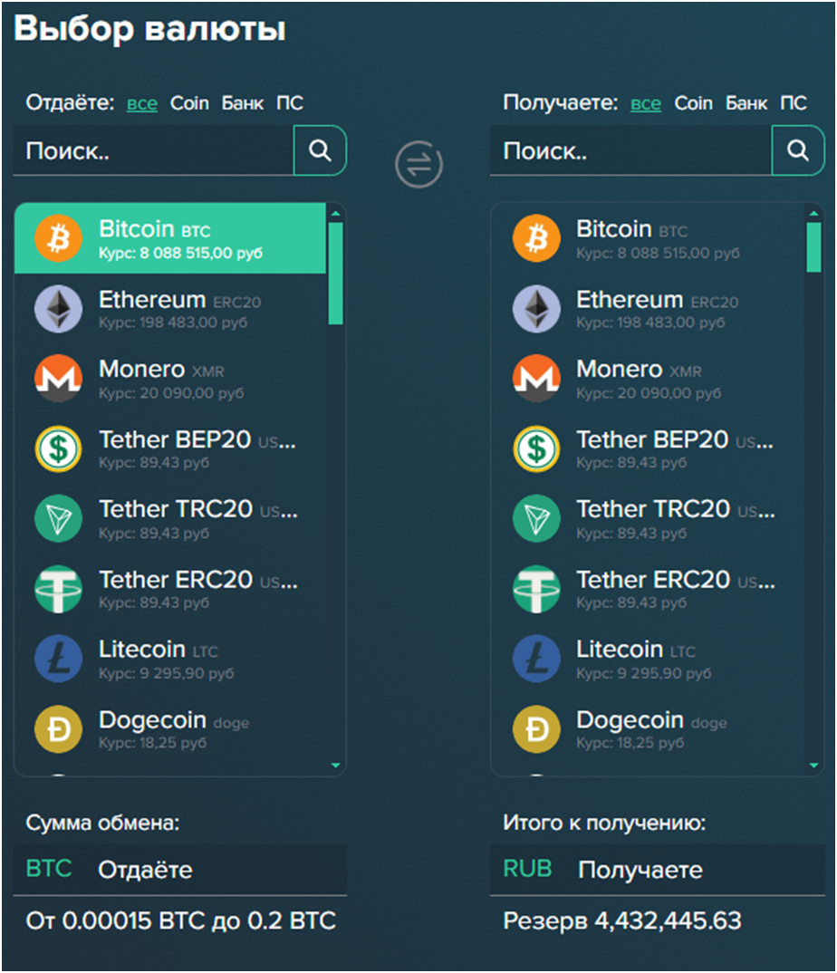Choose 'Tether BEP20' text in the give list
Screen dimensions: 837x973
click(175, 440)
